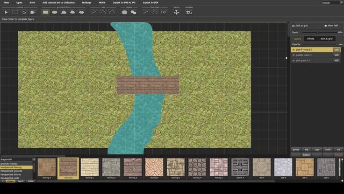Click the copy button
The width and height of the screenshot is (344, 194).
pyautogui.click(x=317, y=150)
